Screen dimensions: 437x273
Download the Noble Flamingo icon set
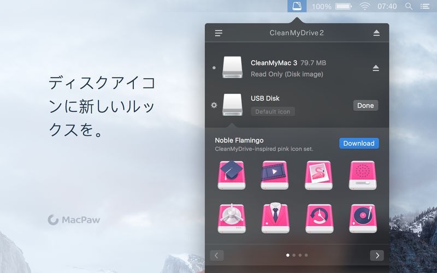click(x=359, y=143)
